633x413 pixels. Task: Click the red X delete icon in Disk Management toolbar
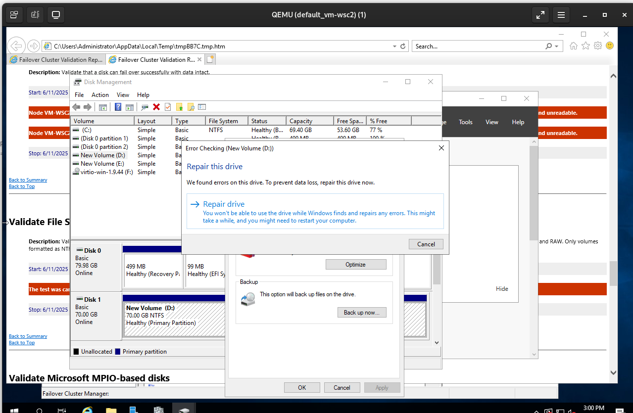tap(156, 107)
